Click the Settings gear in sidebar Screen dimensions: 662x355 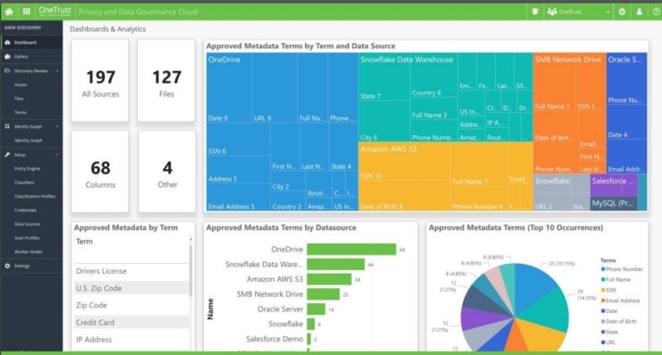tap(7, 266)
